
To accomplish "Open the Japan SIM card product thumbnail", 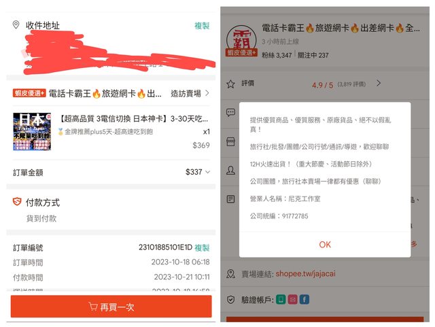I will click(x=32, y=132).
